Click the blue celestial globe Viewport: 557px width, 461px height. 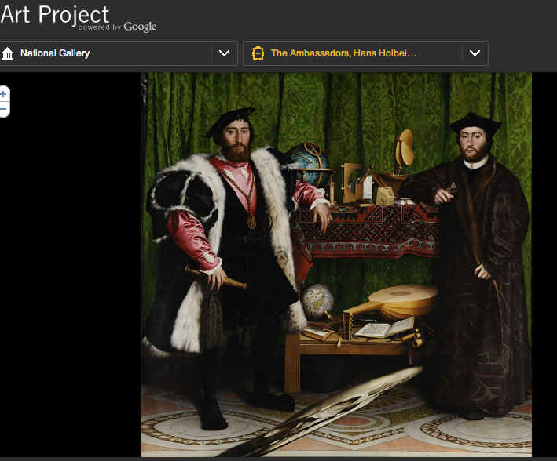[x=306, y=163]
